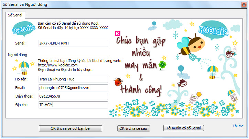Click the handwritten greeting text on banner
The height and width of the screenshot is (139, 249).
[140, 65]
